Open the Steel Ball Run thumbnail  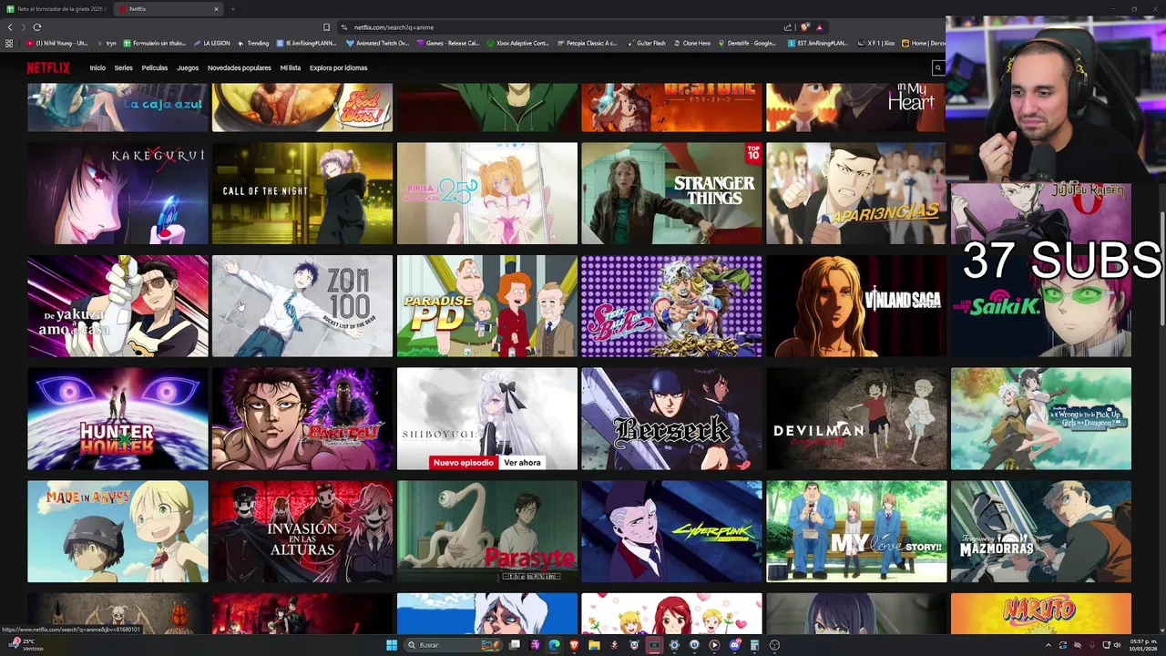click(x=671, y=306)
